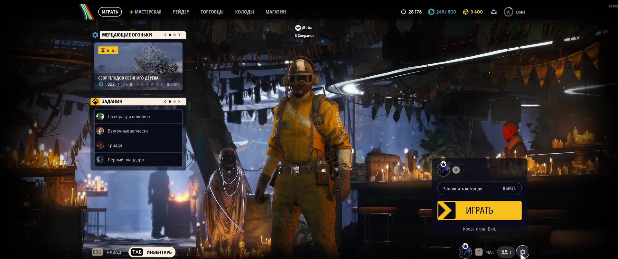This screenshot has width=618, height=259.
Task: Click the TAB key icon
Action: point(137,252)
